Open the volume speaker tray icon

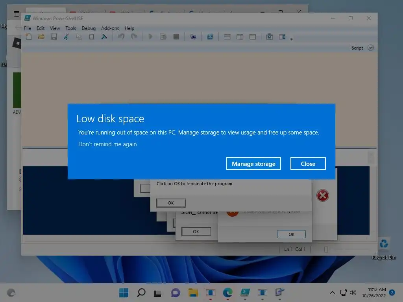(x=353, y=293)
